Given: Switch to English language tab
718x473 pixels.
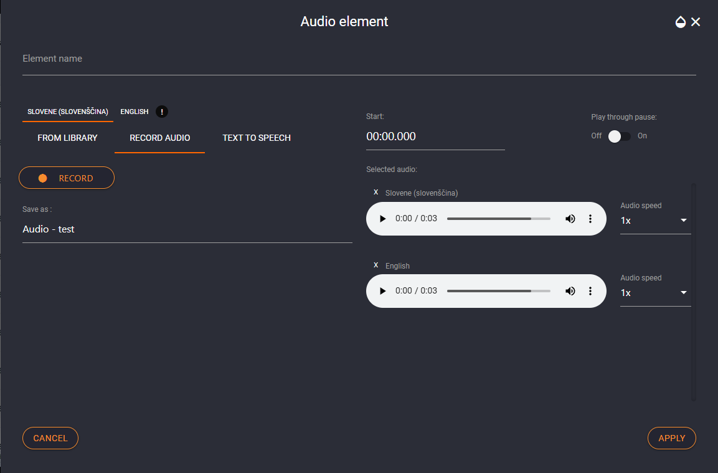Looking at the screenshot, I should point(134,112).
